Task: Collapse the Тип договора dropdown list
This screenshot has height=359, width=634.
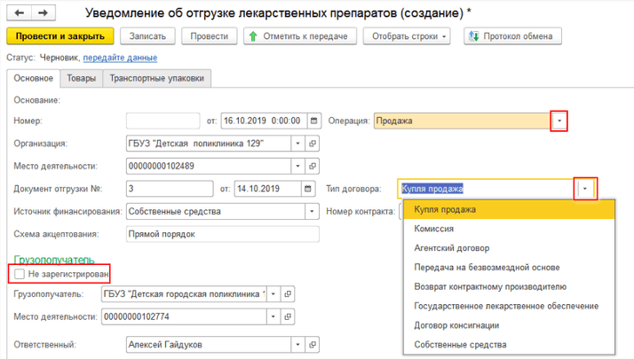Action: coord(585,189)
